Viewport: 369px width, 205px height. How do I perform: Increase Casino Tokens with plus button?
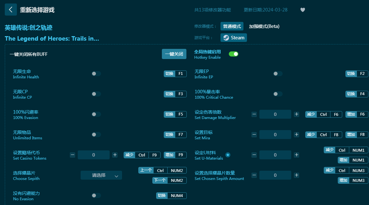(x=115, y=155)
